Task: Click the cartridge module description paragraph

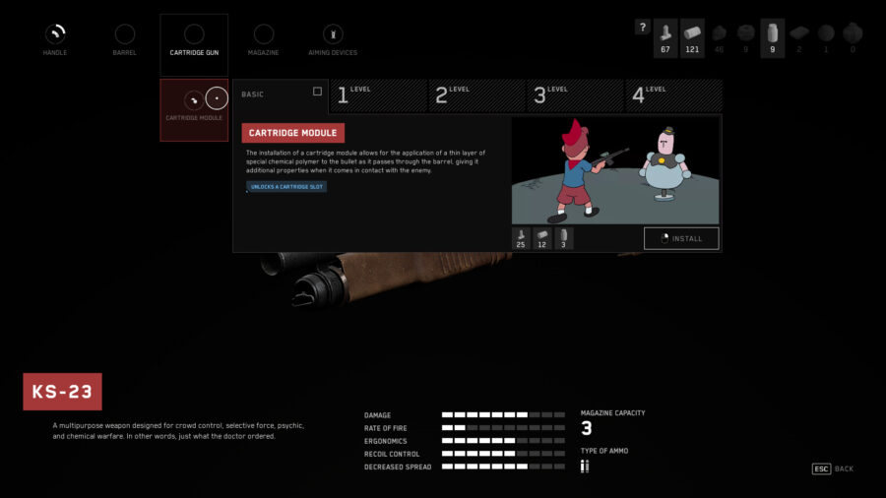Action: pyautogui.click(x=365, y=161)
